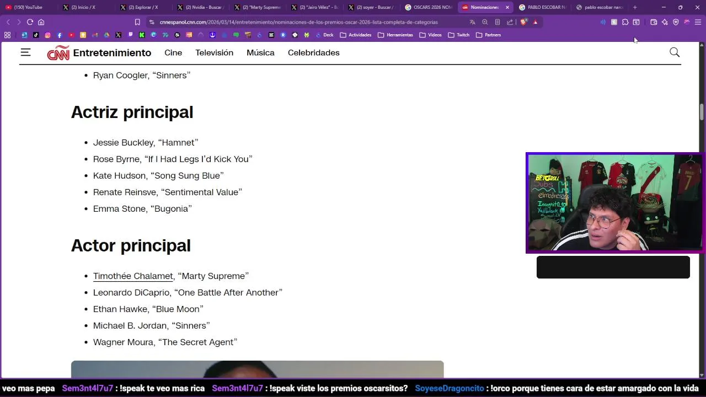This screenshot has height=397, width=706.
Task: Switch to the PABLO ESCOBAR tab
Action: (542, 7)
